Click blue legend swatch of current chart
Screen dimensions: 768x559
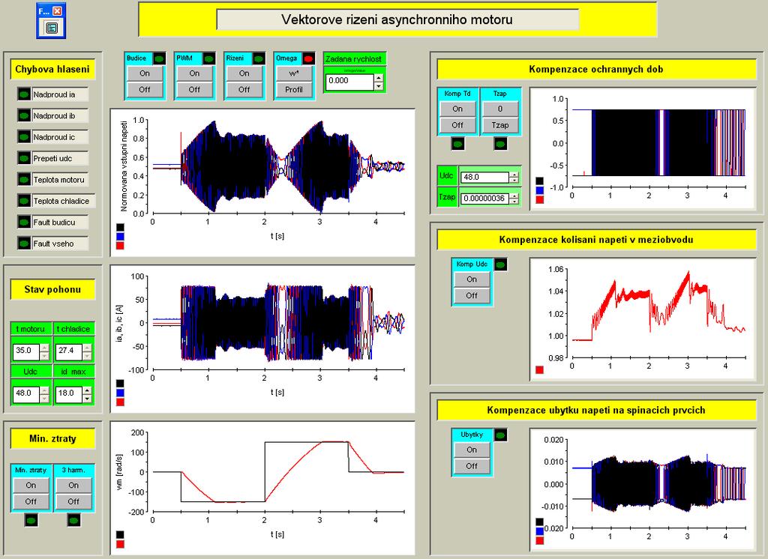pos(120,393)
